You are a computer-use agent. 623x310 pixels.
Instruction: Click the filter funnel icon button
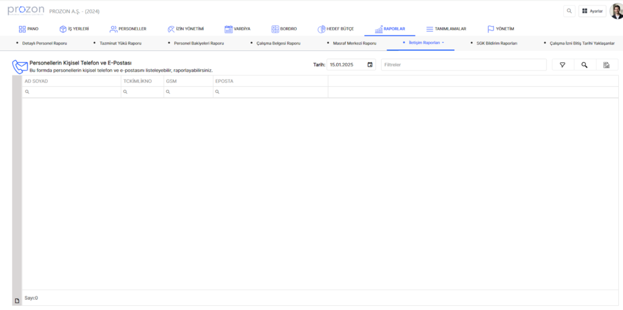pyautogui.click(x=563, y=65)
